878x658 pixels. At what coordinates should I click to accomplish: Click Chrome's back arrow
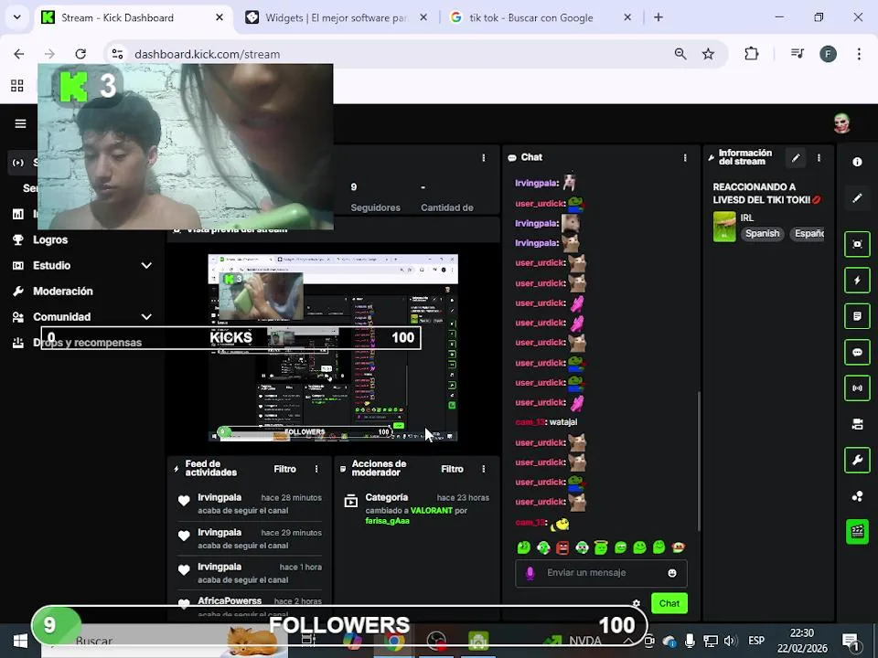(x=19, y=54)
